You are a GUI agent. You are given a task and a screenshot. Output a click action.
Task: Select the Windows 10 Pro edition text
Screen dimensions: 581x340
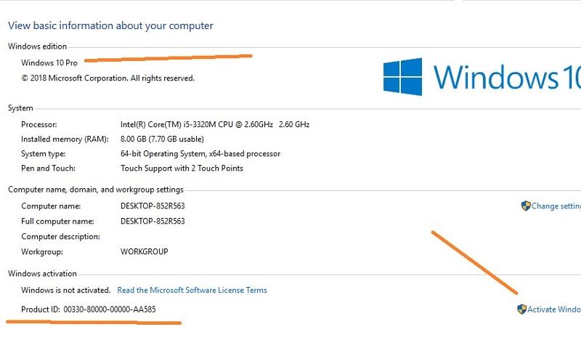(49, 63)
